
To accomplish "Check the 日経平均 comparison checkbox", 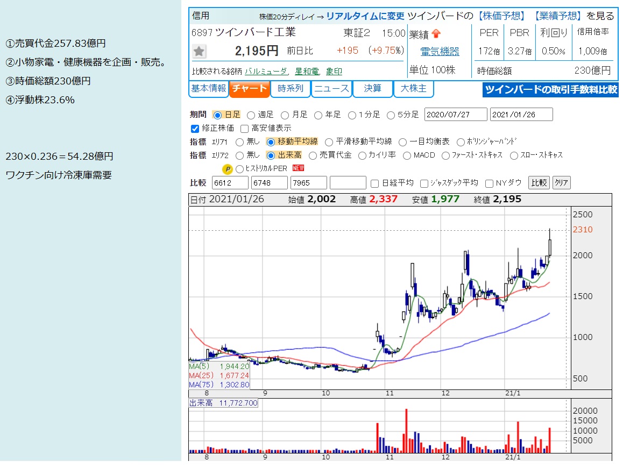I will (374, 183).
